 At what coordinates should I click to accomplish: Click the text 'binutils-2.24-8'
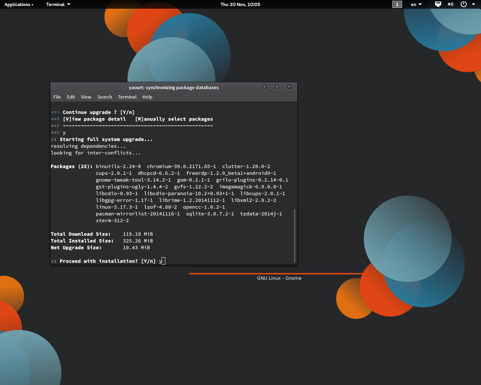(x=118, y=166)
